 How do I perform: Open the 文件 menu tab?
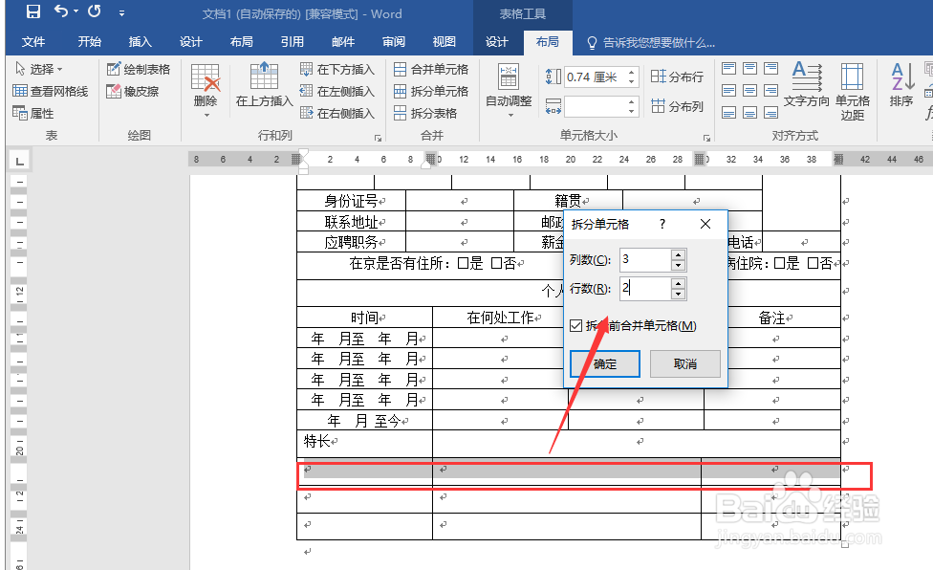33,42
